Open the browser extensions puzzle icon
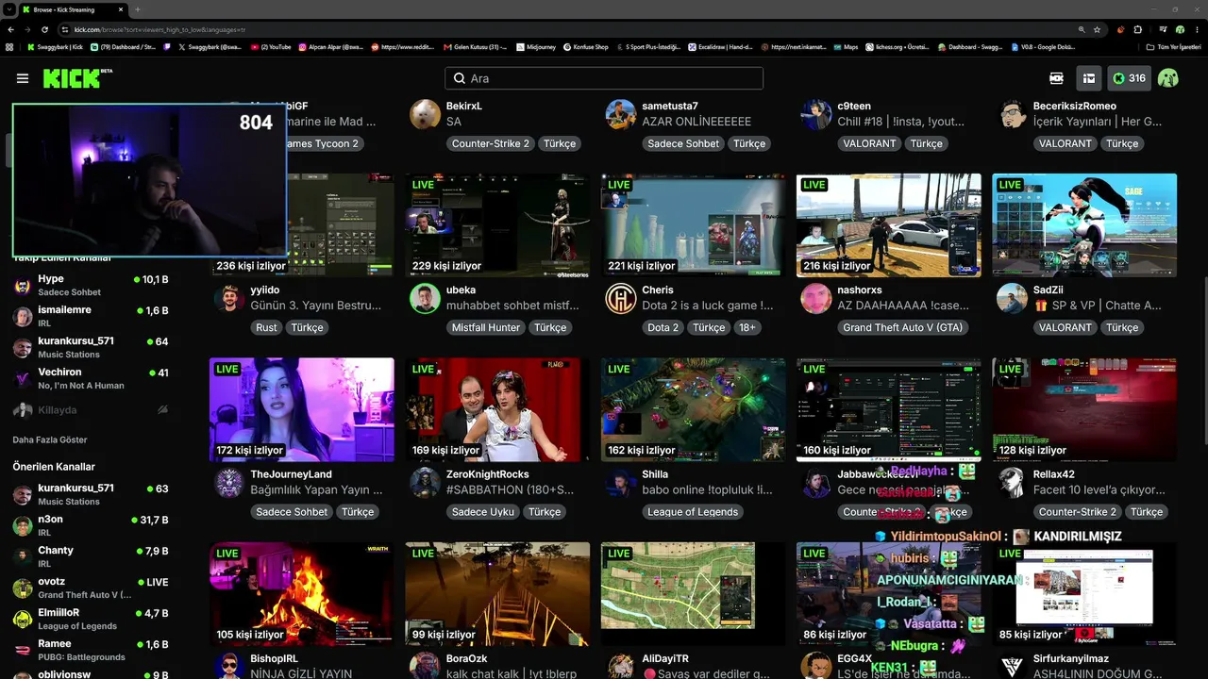Viewport: 1208px width, 679px height. tap(1137, 29)
